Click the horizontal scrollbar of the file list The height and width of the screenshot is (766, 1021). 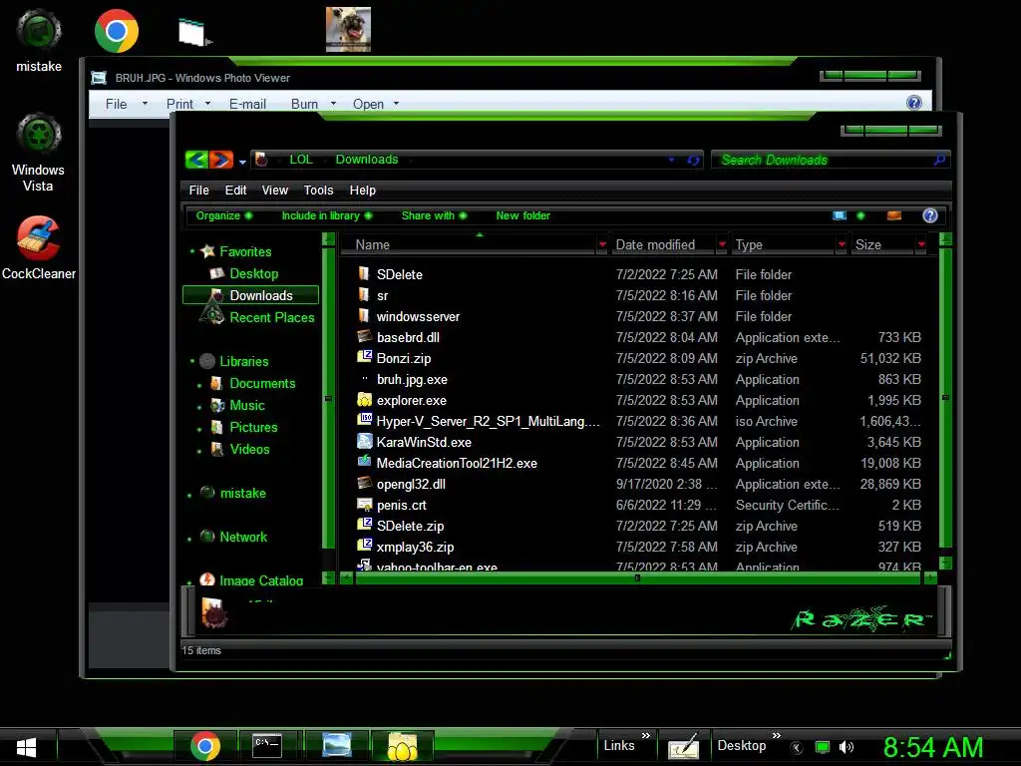[638, 577]
